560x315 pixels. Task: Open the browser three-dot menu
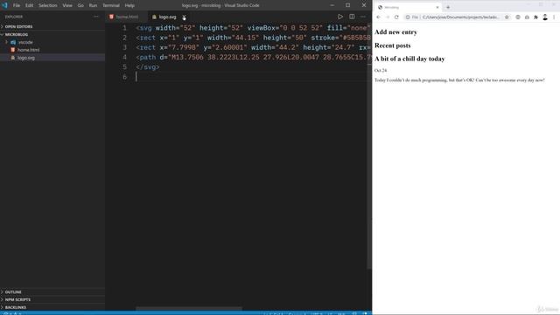[x=554, y=17]
